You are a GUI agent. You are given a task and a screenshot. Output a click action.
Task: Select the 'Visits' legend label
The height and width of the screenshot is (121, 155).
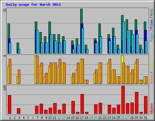pos(152,66)
